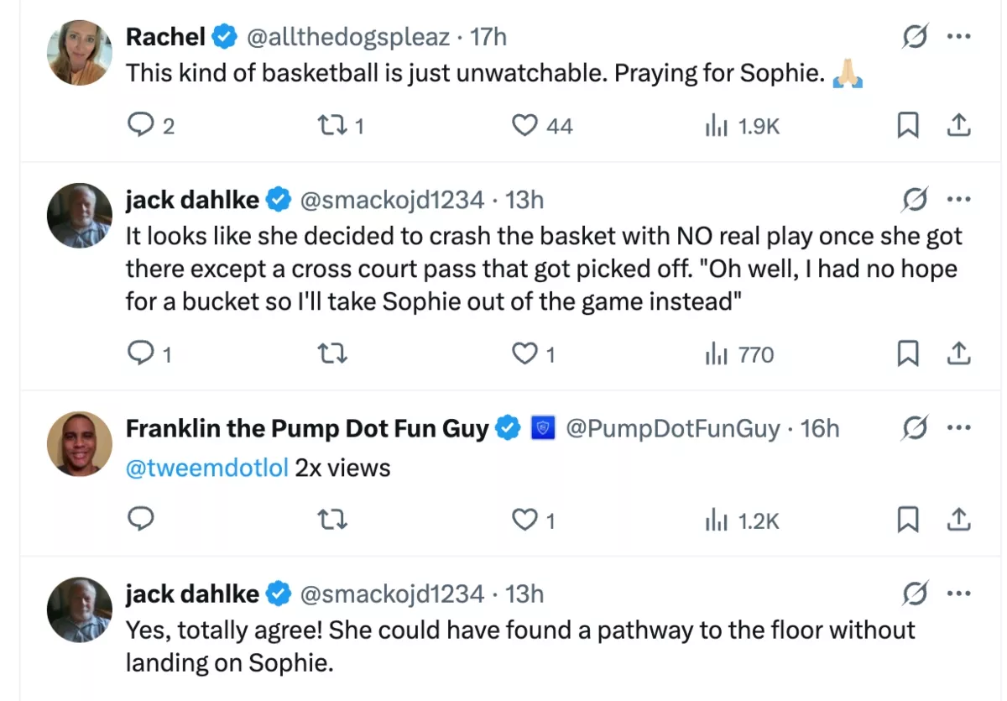The width and height of the screenshot is (1007, 701).
Task: Open the @allthedogspleaz handle
Action: [348, 37]
